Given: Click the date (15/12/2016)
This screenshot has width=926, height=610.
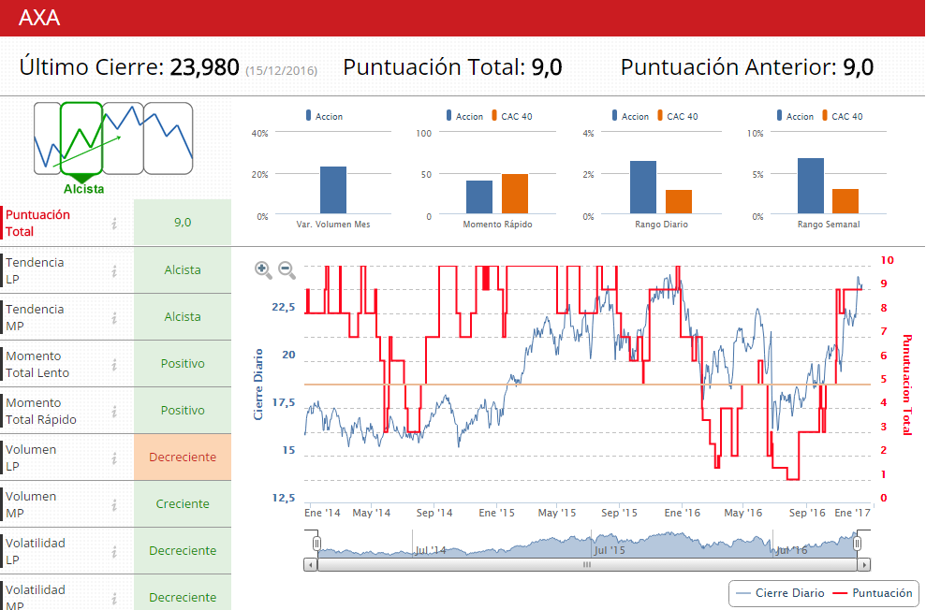Looking at the screenshot, I should click(281, 71).
